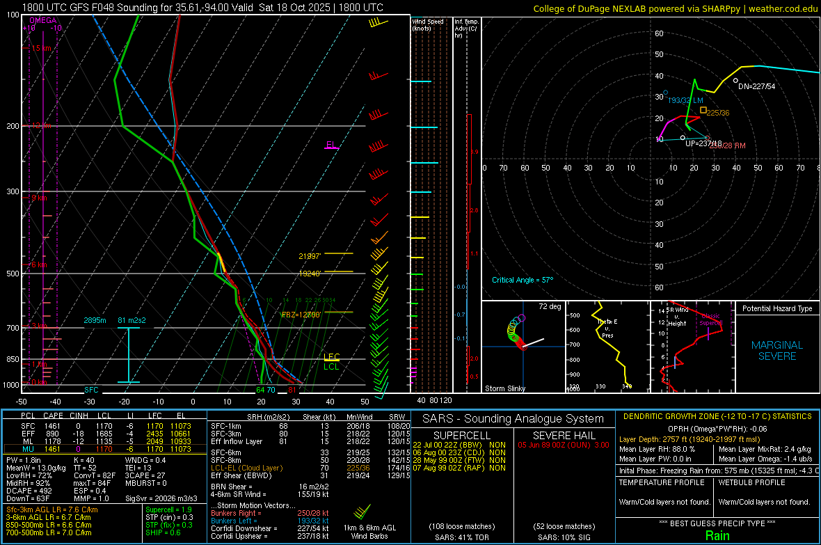Click the LCL-EL (Cloud Layer) row
This screenshot has width=821, height=545.
[x=311, y=468]
